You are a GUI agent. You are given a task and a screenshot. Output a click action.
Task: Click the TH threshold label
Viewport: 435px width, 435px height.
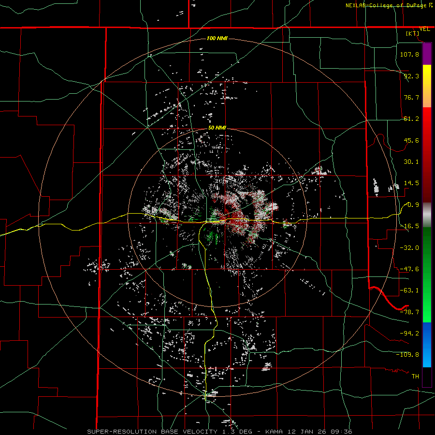coord(415,376)
